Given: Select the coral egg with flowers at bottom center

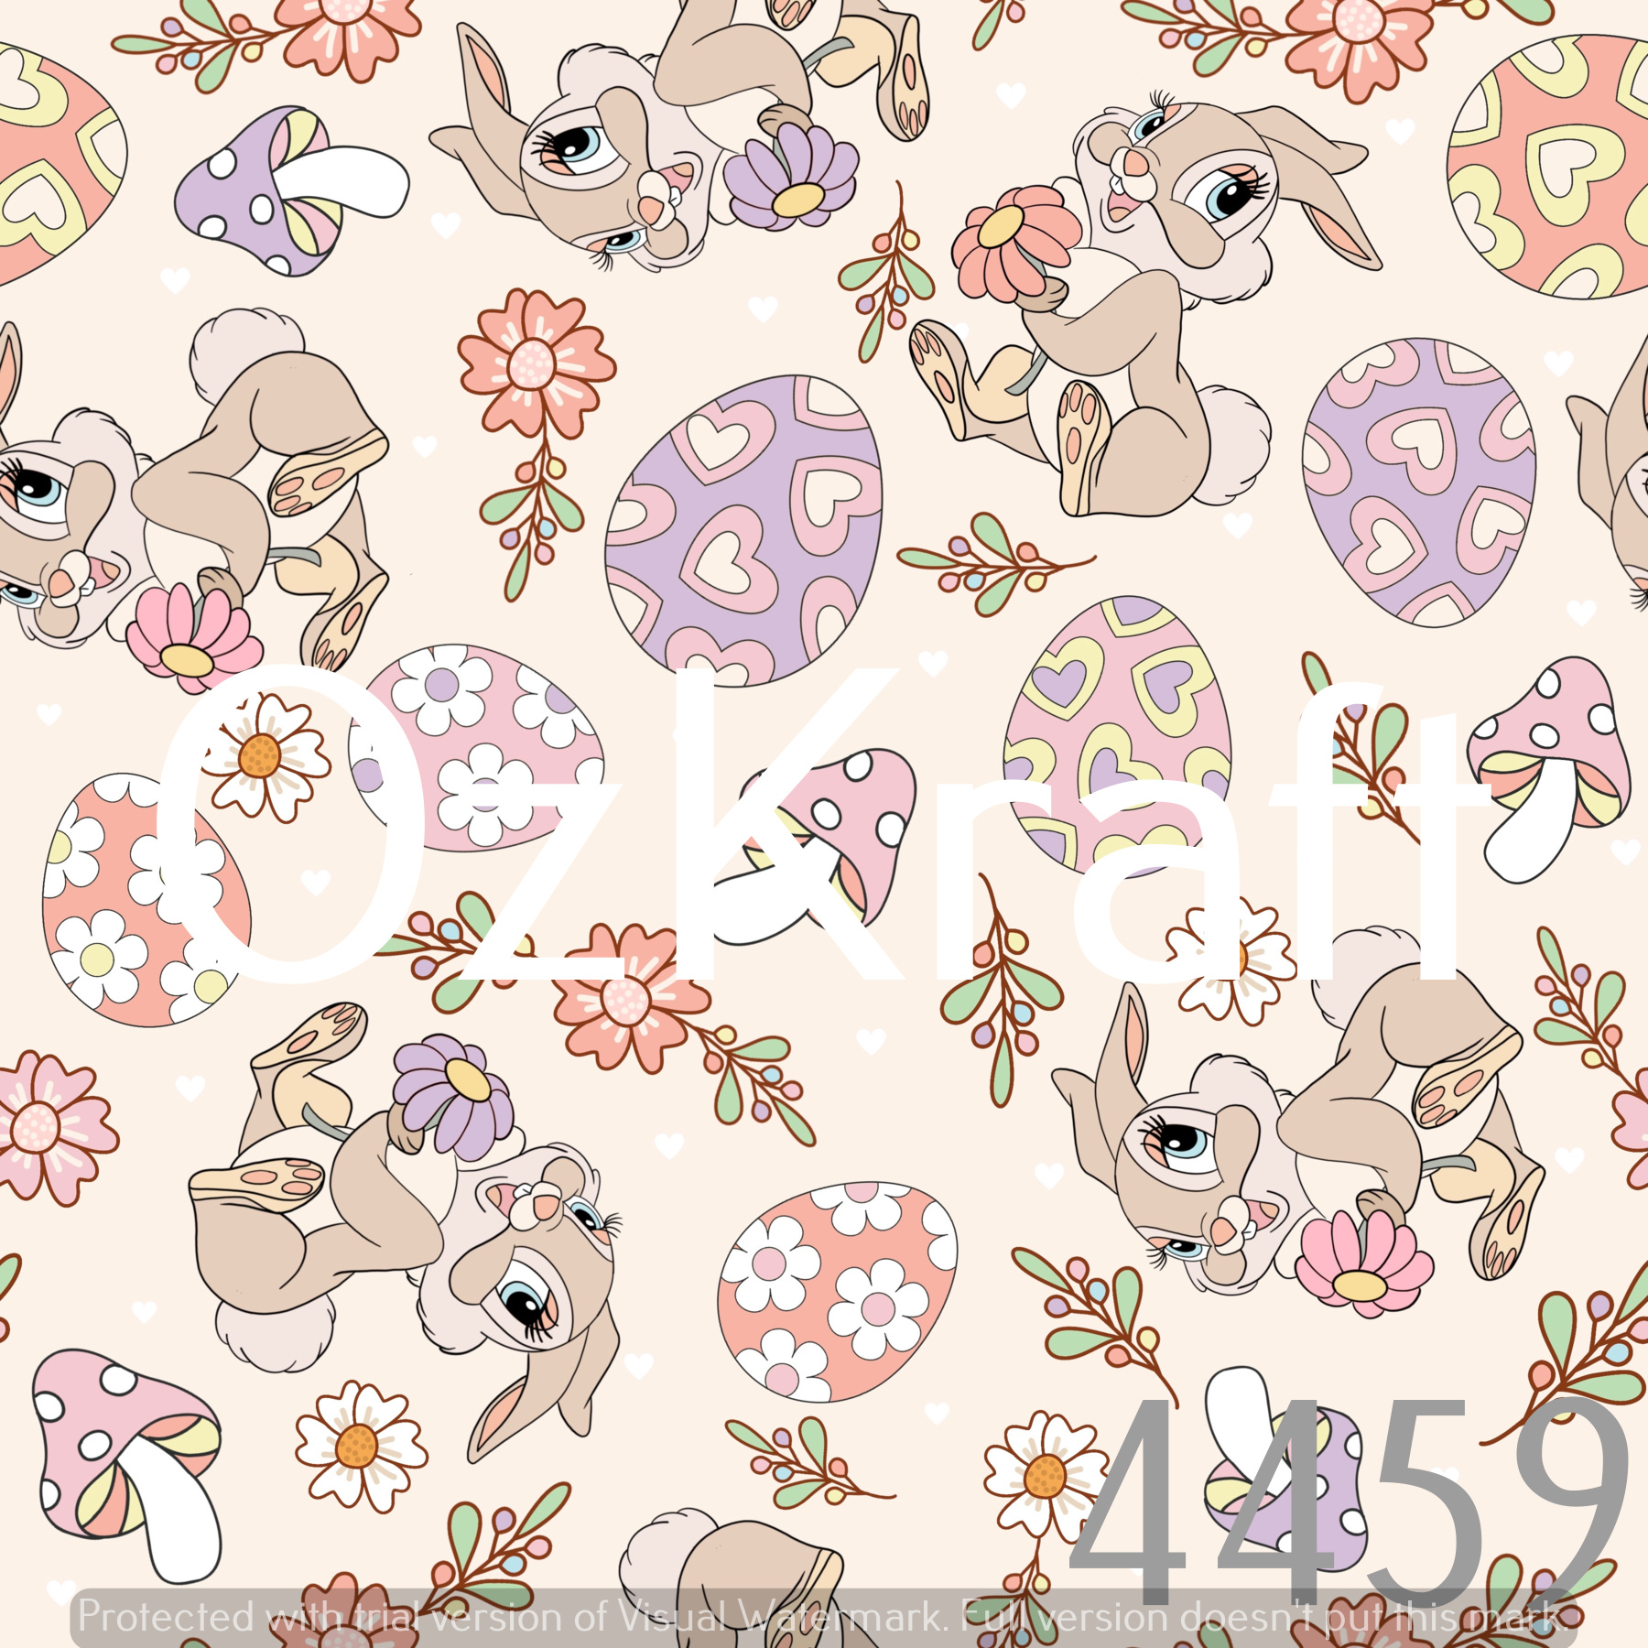Looking at the screenshot, I should tap(838, 1291).
